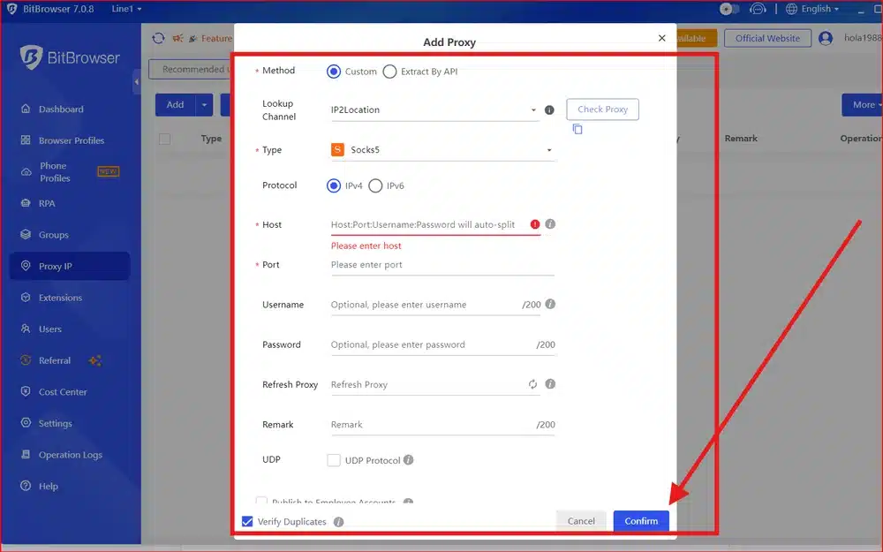Select Proxy IP in the sidebar menu
Image resolution: width=883 pixels, height=552 pixels.
point(60,266)
